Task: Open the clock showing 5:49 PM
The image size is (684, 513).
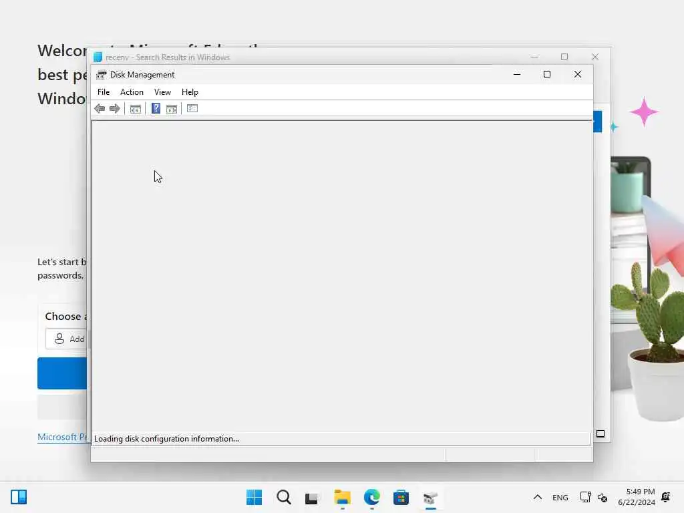Action: (x=636, y=497)
